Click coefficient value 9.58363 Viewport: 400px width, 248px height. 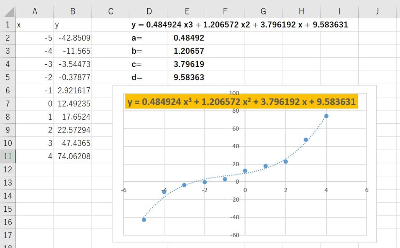tap(187, 78)
